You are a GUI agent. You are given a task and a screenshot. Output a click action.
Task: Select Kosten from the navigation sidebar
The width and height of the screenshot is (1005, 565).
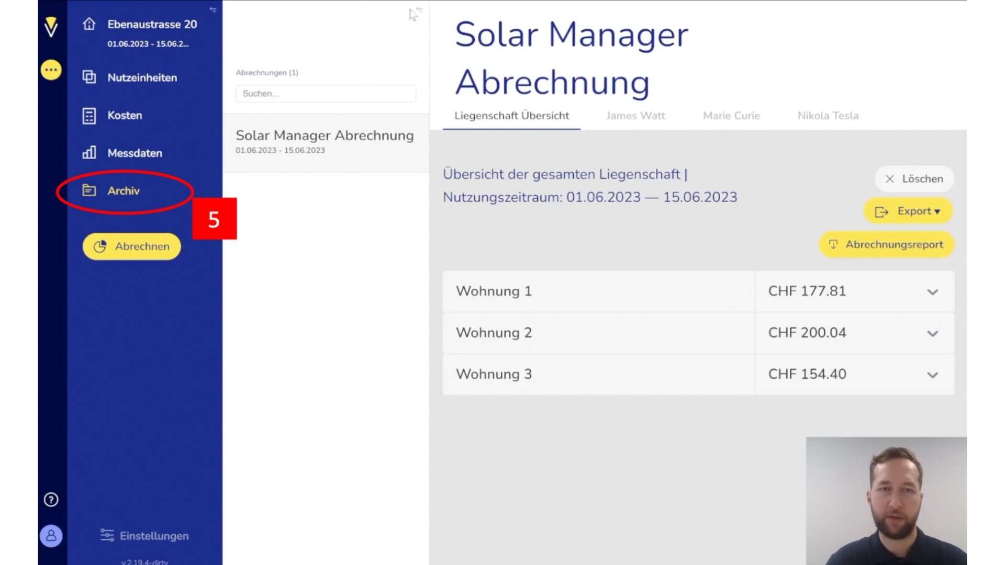pos(124,115)
